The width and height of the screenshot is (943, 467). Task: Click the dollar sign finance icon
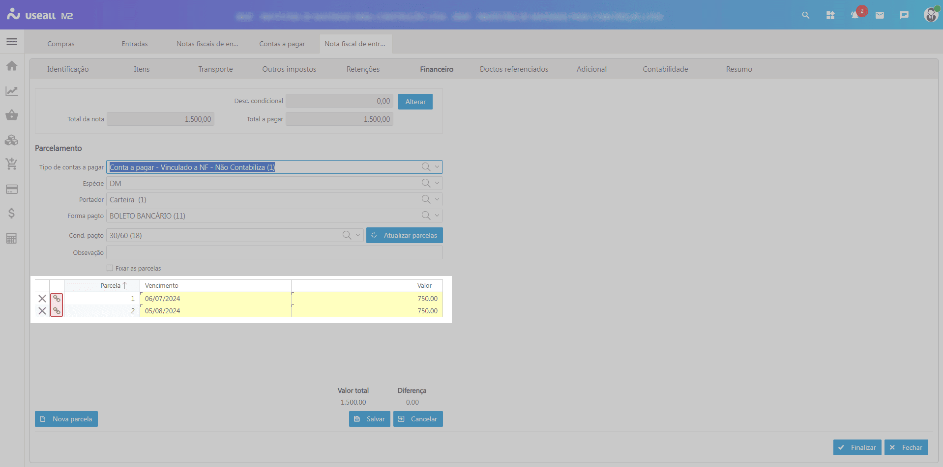coord(12,213)
